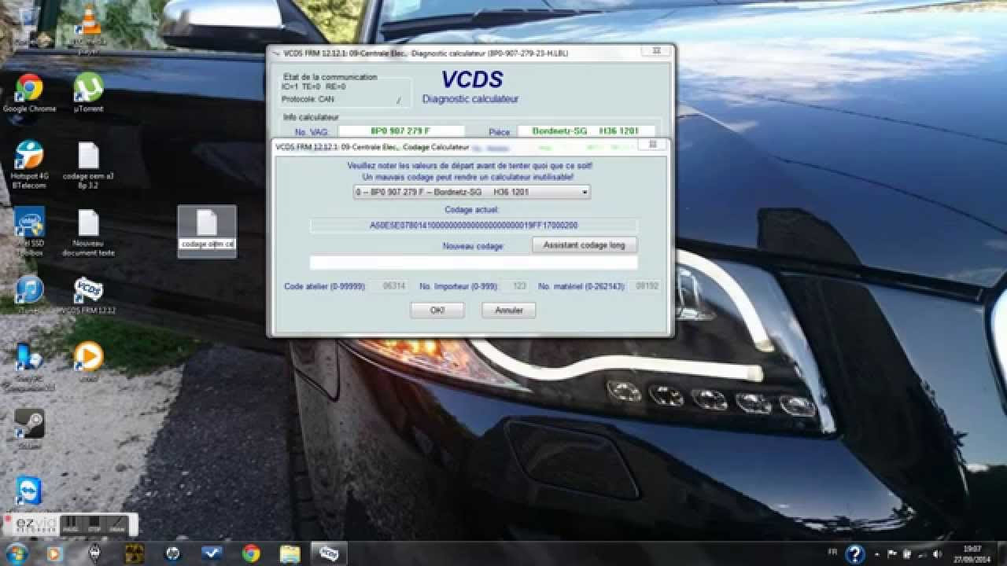Cancel with the 'Annuler' button
The width and height of the screenshot is (1007, 566).
tap(509, 311)
